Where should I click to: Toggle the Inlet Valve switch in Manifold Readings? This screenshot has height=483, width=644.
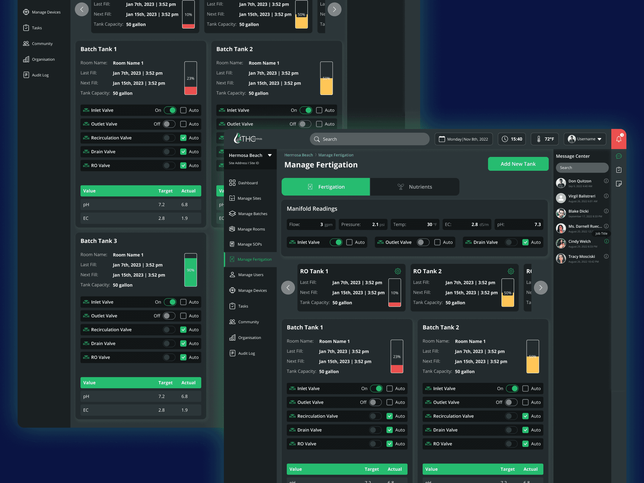tap(336, 242)
